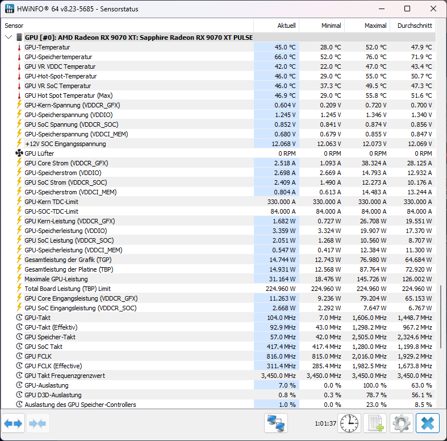447x441 pixels.
Task: Open the network remote monitoring button
Action: [275, 423]
